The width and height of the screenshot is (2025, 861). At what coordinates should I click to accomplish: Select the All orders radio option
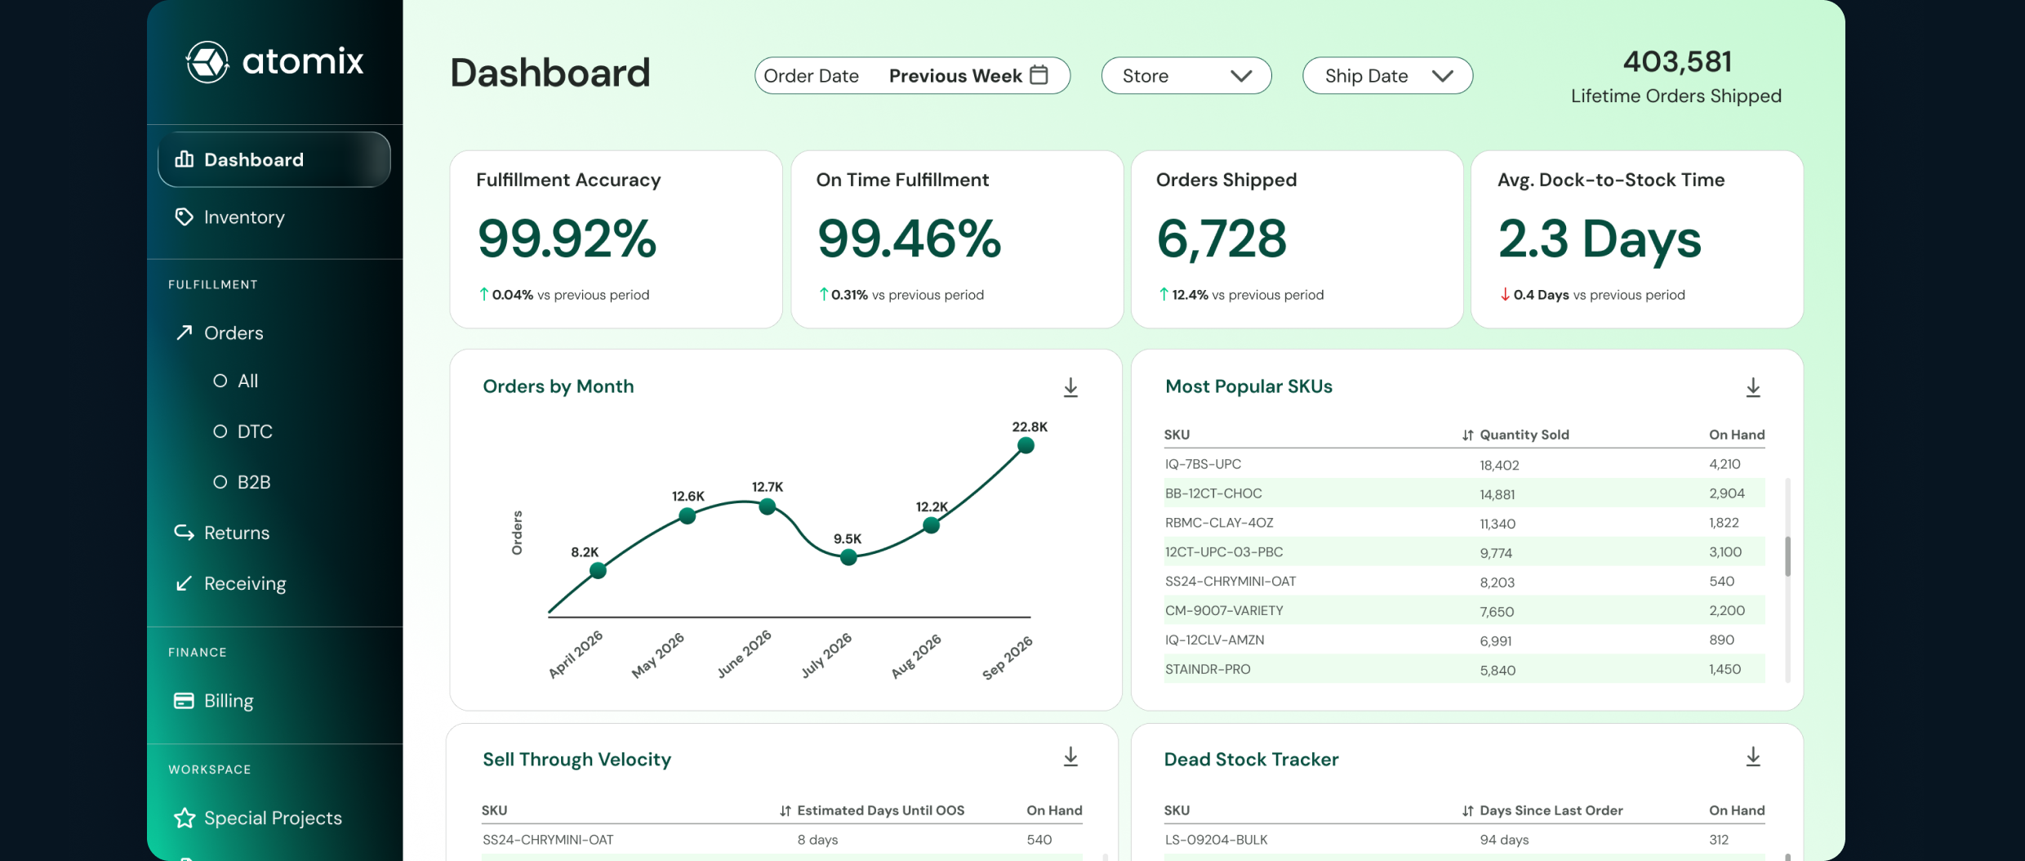[x=220, y=381]
